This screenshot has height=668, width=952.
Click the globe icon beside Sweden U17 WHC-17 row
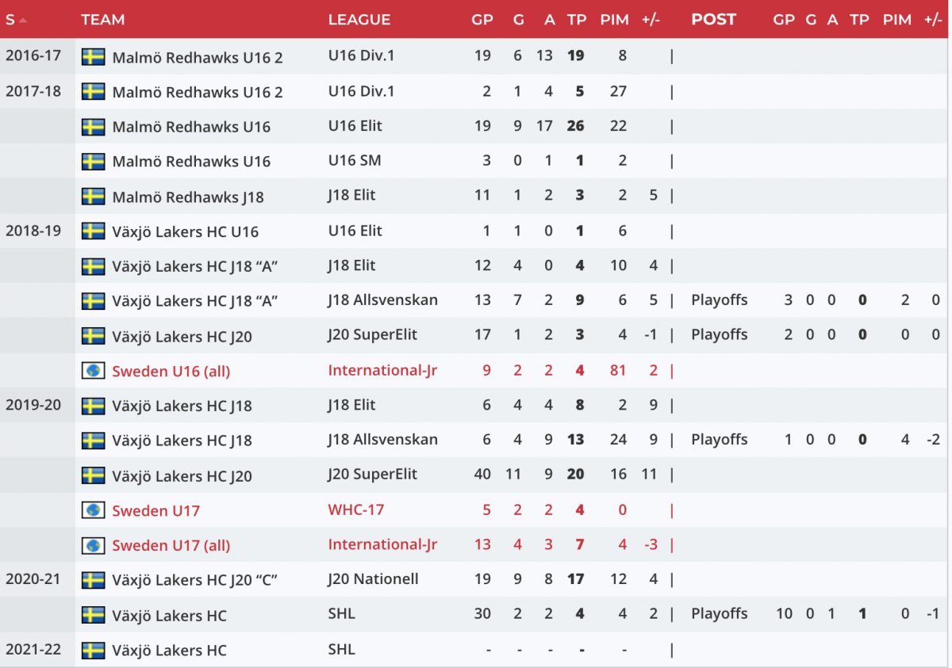point(94,510)
